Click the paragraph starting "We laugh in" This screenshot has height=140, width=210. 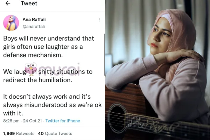click(x=48, y=76)
